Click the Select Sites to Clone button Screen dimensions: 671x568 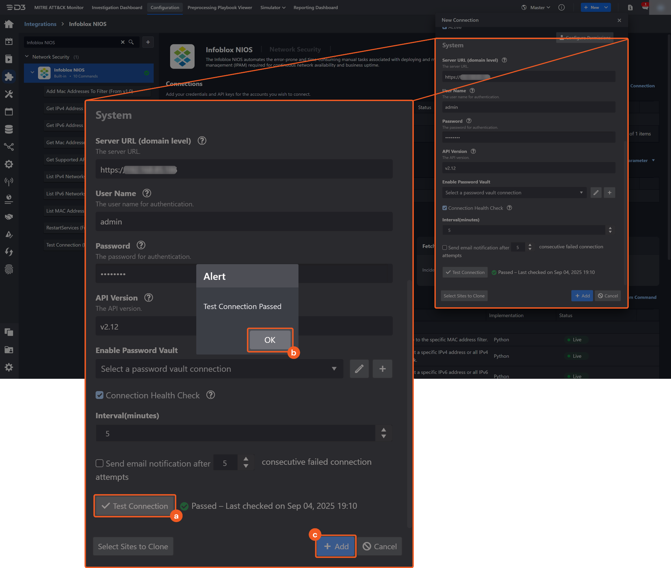(x=133, y=546)
